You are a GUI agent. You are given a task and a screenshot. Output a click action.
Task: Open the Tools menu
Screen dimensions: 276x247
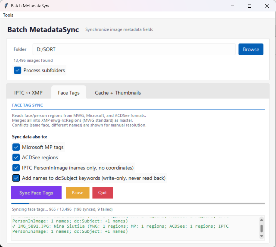[8, 15]
